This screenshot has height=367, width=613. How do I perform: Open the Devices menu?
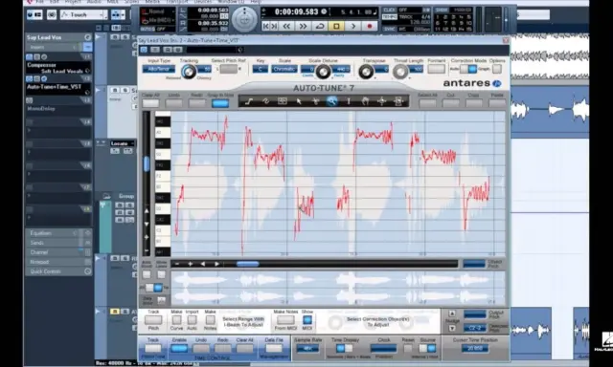pos(203,2)
